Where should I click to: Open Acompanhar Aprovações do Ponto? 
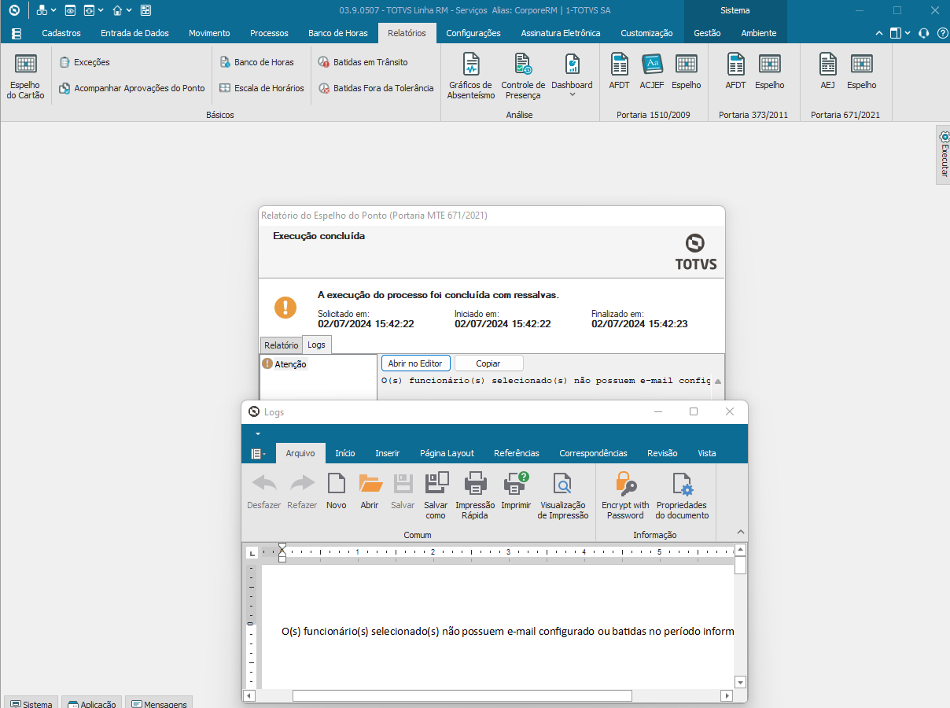[x=132, y=88]
